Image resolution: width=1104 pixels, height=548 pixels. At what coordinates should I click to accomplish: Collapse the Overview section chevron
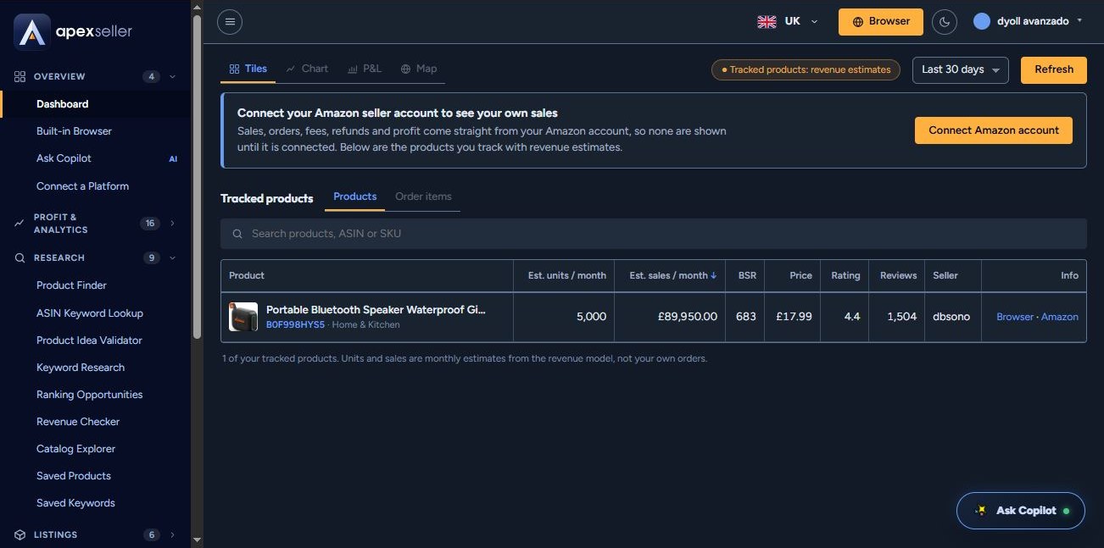coord(173,76)
